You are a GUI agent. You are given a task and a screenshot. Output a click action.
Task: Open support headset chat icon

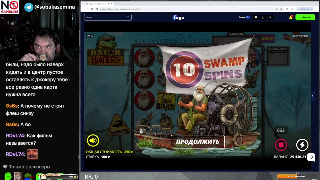pos(311,157)
